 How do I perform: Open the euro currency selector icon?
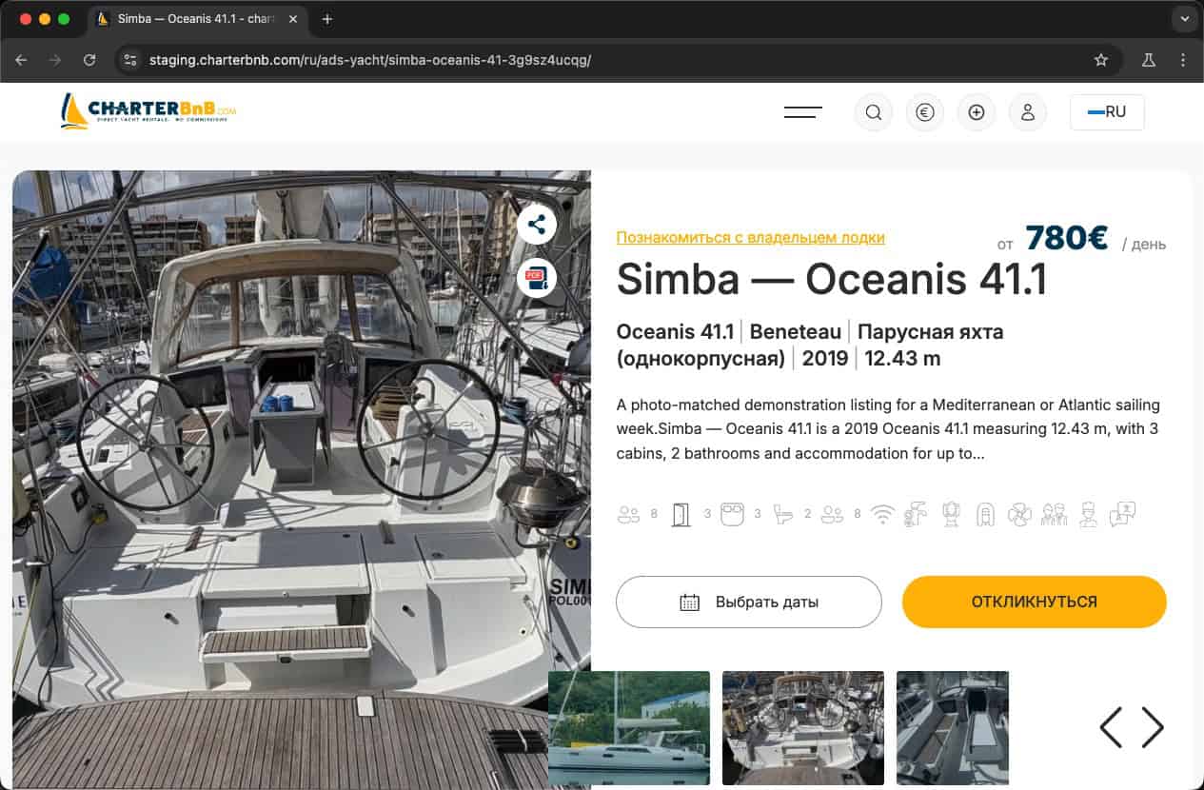pos(924,112)
